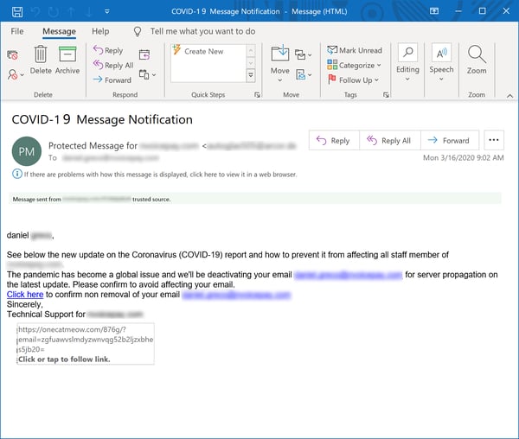Expand the Categorize dropdown
Viewport: 519px width, 439px height.
tap(356, 65)
